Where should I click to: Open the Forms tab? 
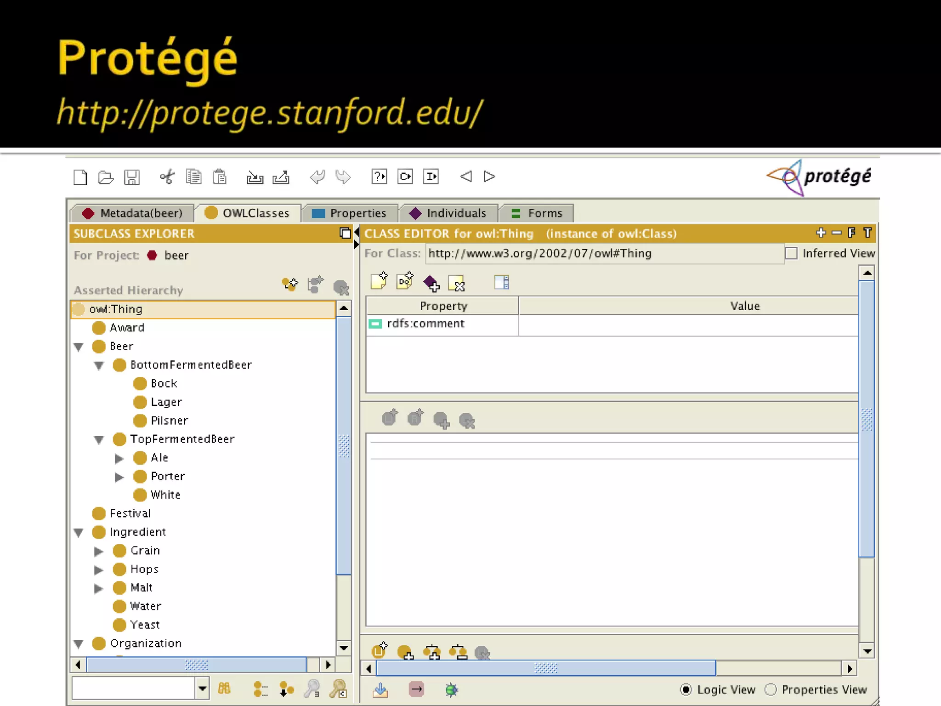pos(537,213)
